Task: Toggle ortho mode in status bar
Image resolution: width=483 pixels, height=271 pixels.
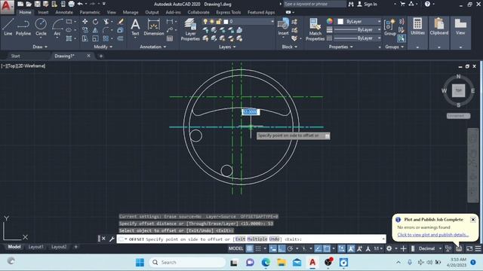Action: [281, 248]
